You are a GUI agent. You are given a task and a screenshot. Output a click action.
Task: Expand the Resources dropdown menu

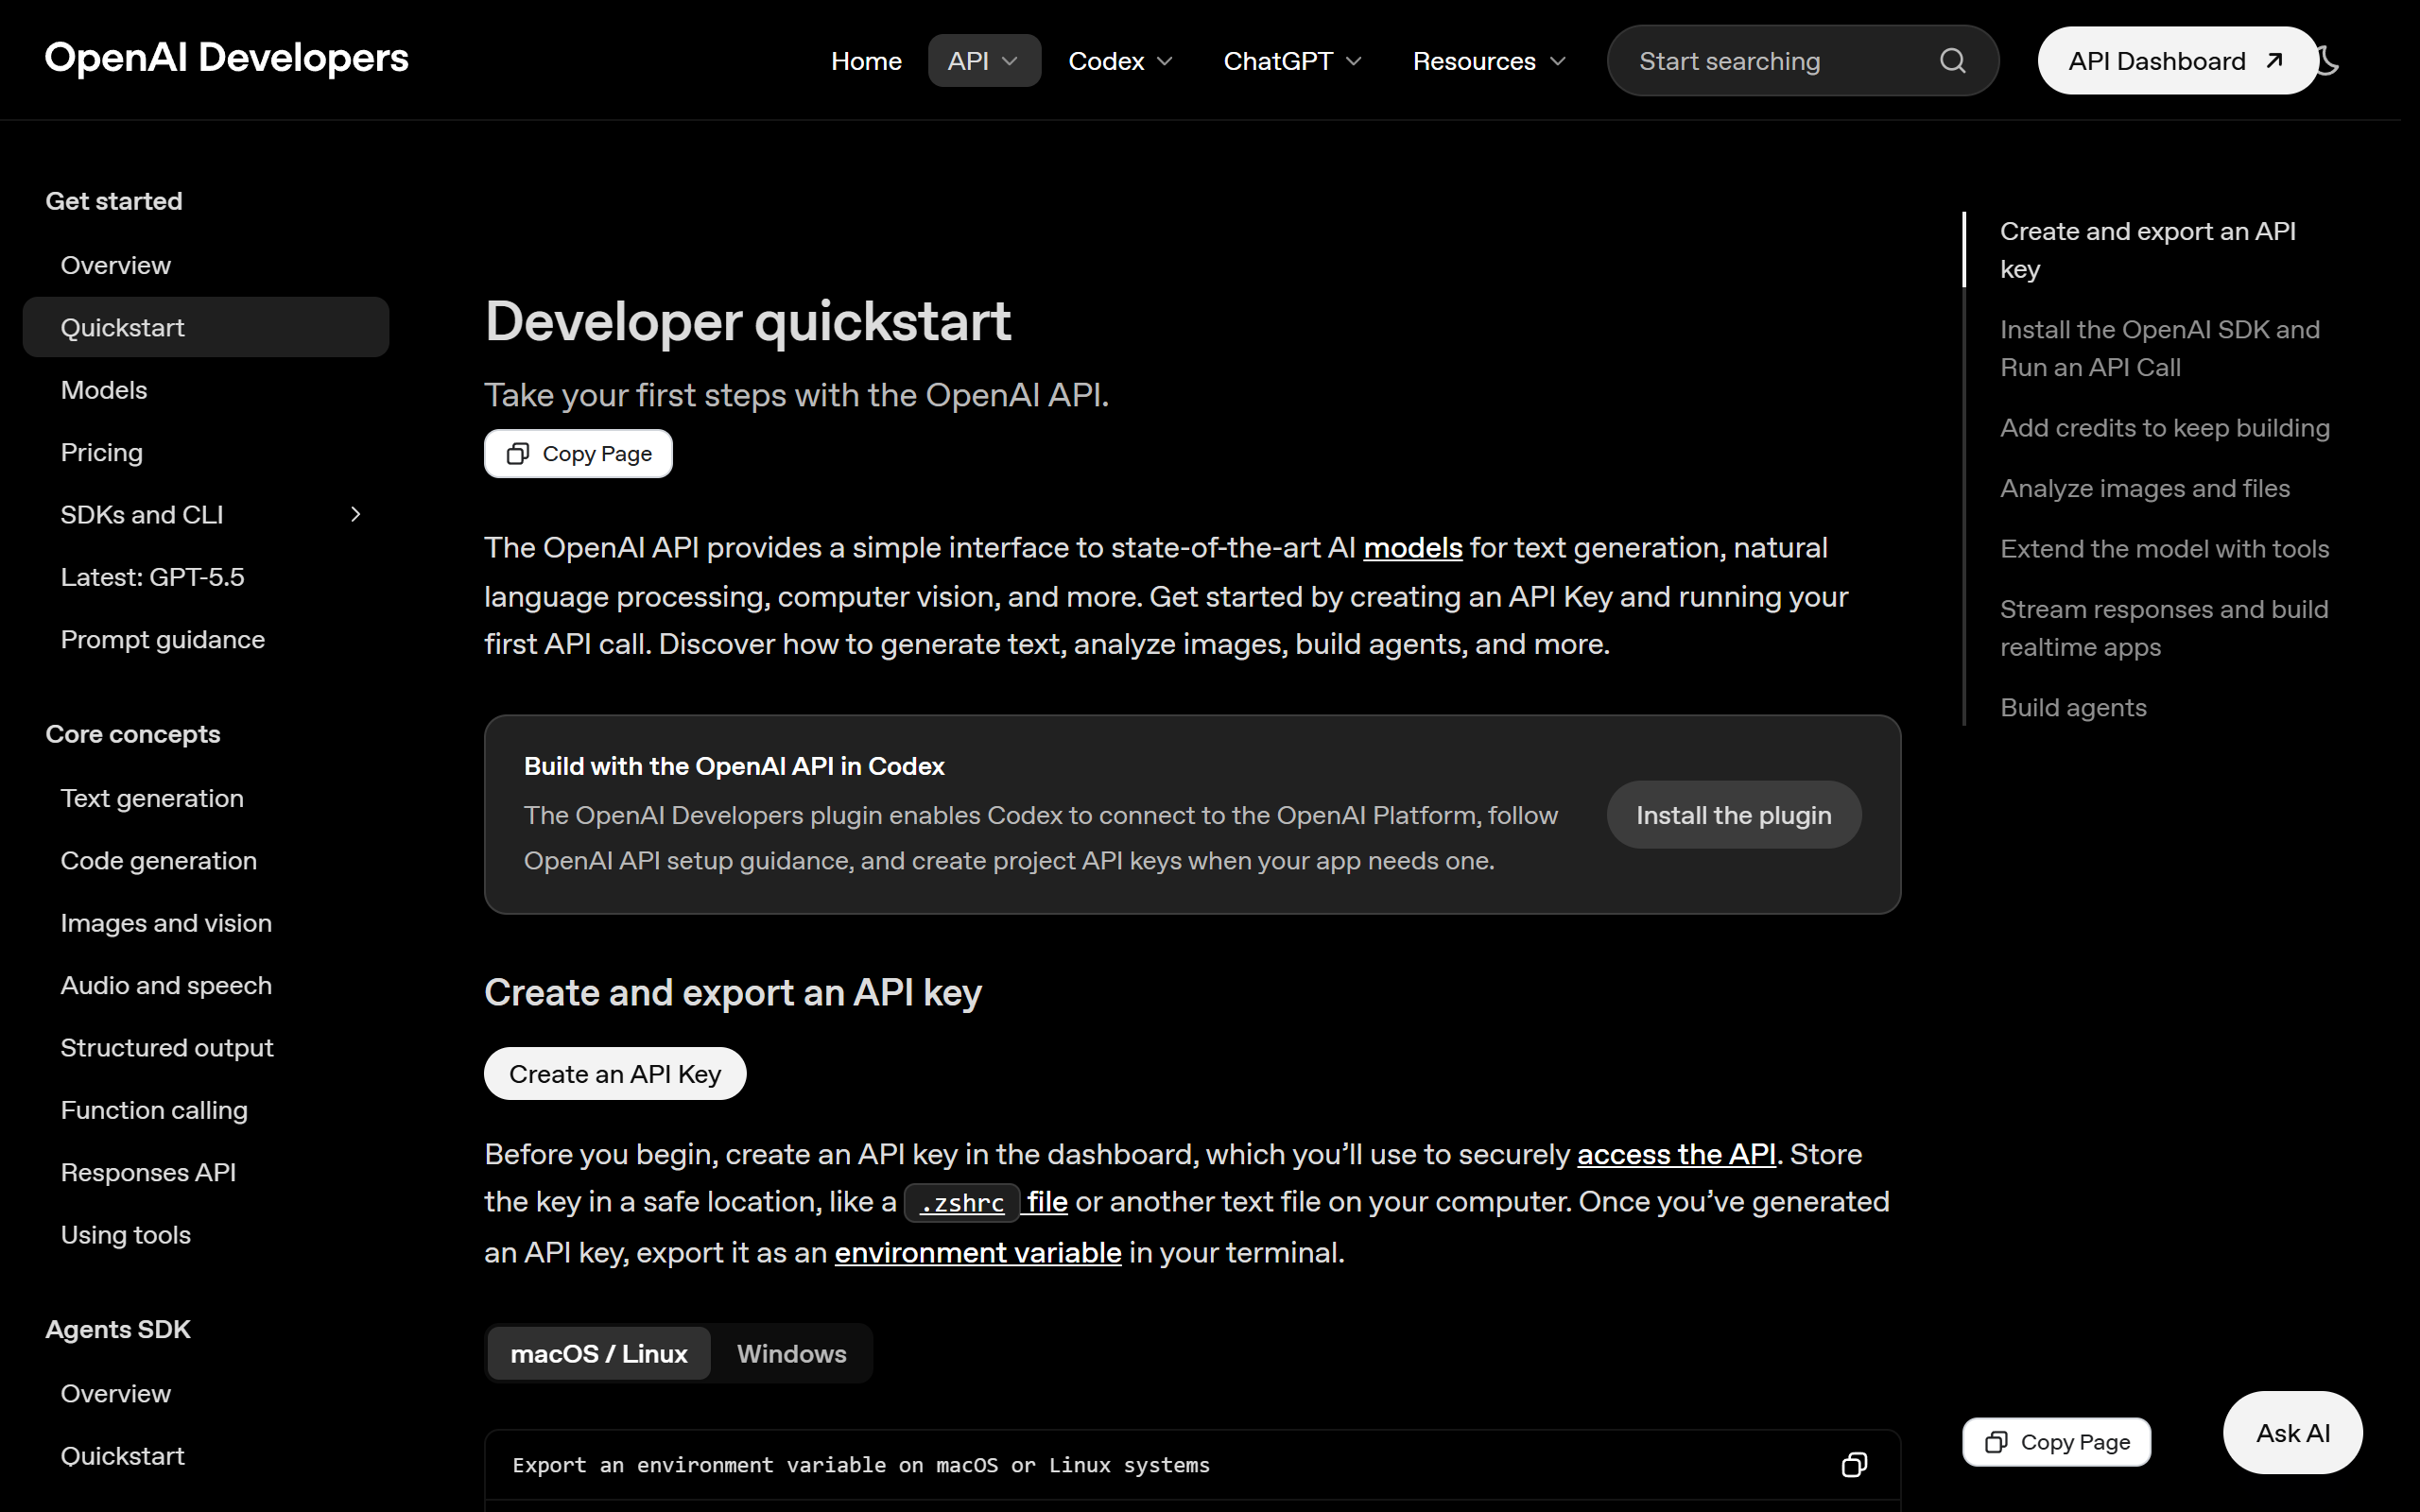[1489, 61]
